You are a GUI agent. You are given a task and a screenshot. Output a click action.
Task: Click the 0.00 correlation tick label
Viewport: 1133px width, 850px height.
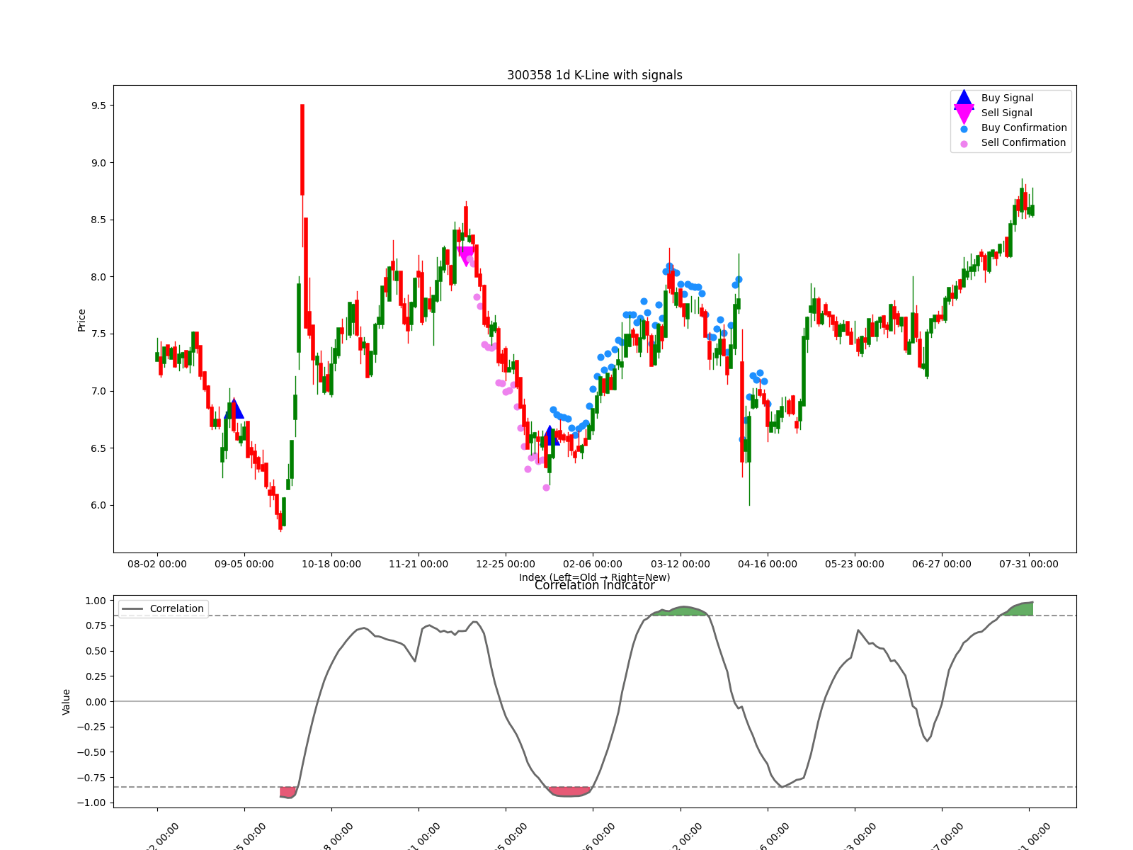[96, 702]
